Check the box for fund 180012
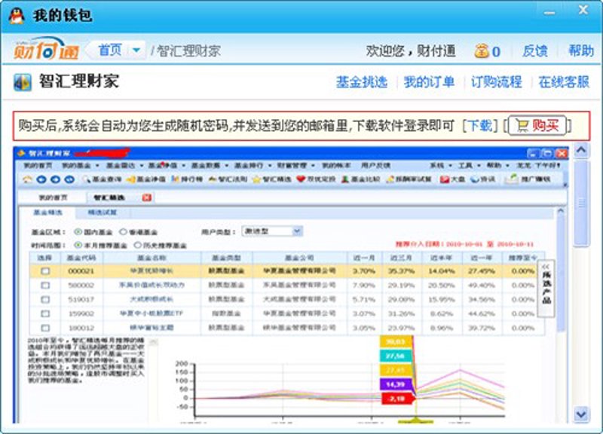The width and height of the screenshot is (603, 434). pyautogui.click(x=45, y=328)
